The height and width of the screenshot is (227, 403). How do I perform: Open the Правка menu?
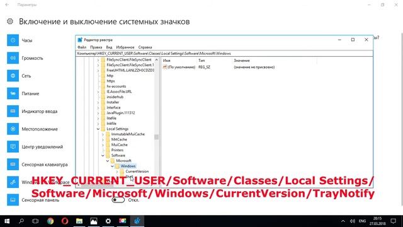(x=96, y=47)
